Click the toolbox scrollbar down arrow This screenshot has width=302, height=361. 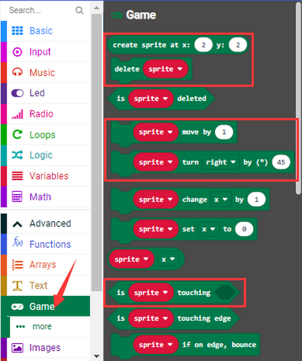pyautogui.click(x=97, y=356)
